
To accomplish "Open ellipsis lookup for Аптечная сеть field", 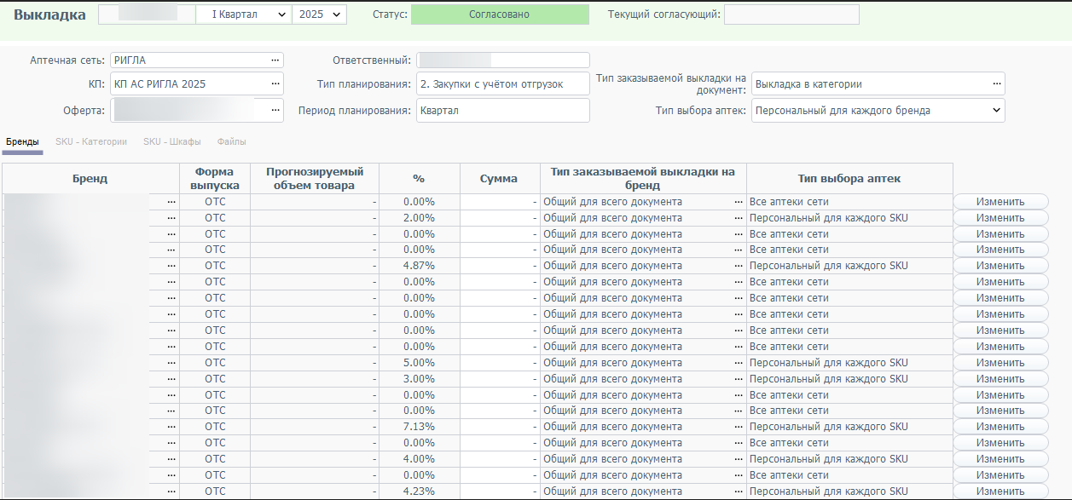I will [275, 60].
